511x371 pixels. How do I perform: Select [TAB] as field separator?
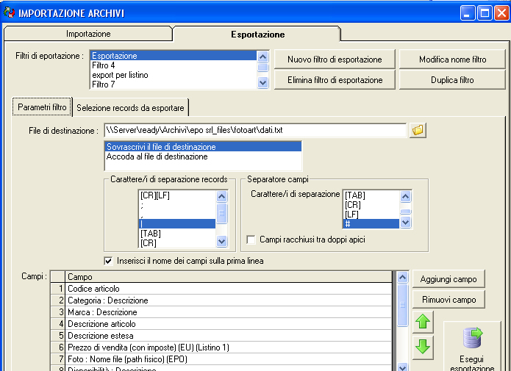coord(371,195)
